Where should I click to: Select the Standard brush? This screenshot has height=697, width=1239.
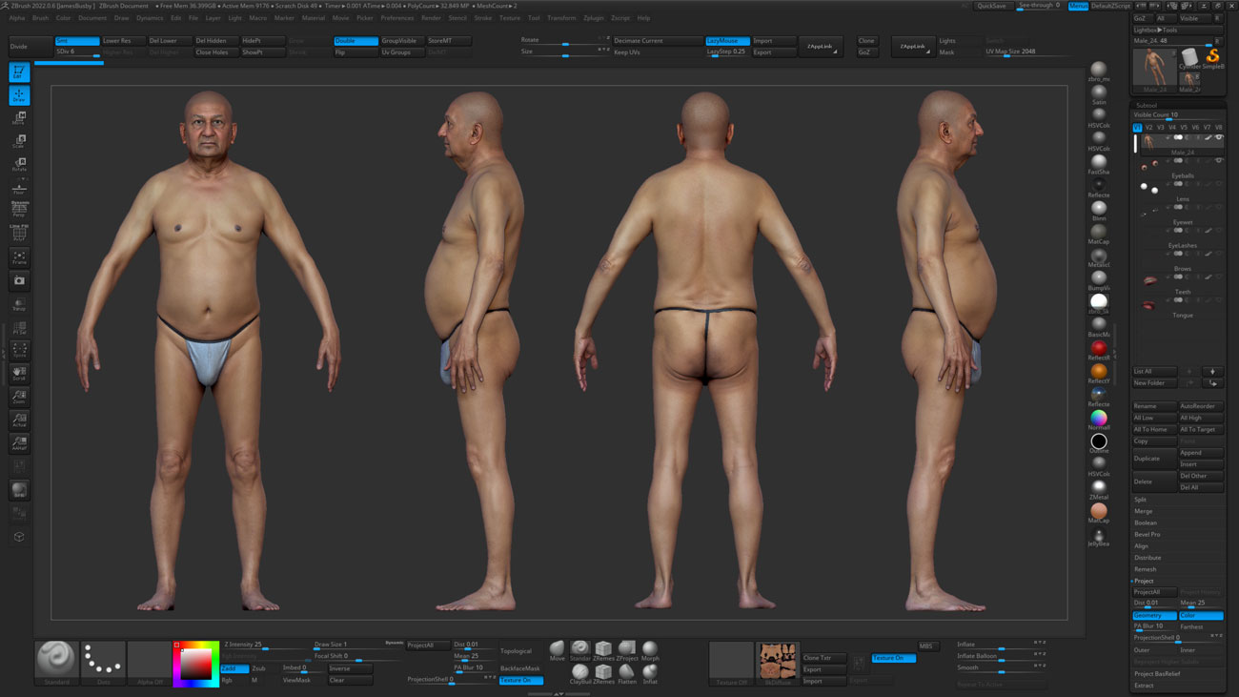(x=579, y=648)
